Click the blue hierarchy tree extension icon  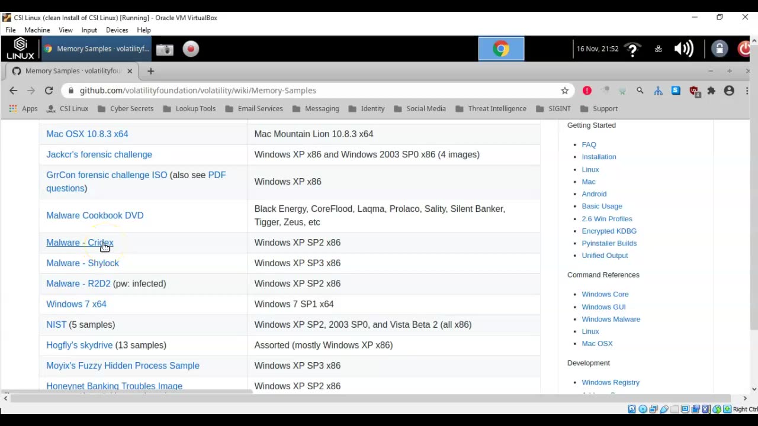click(x=658, y=91)
